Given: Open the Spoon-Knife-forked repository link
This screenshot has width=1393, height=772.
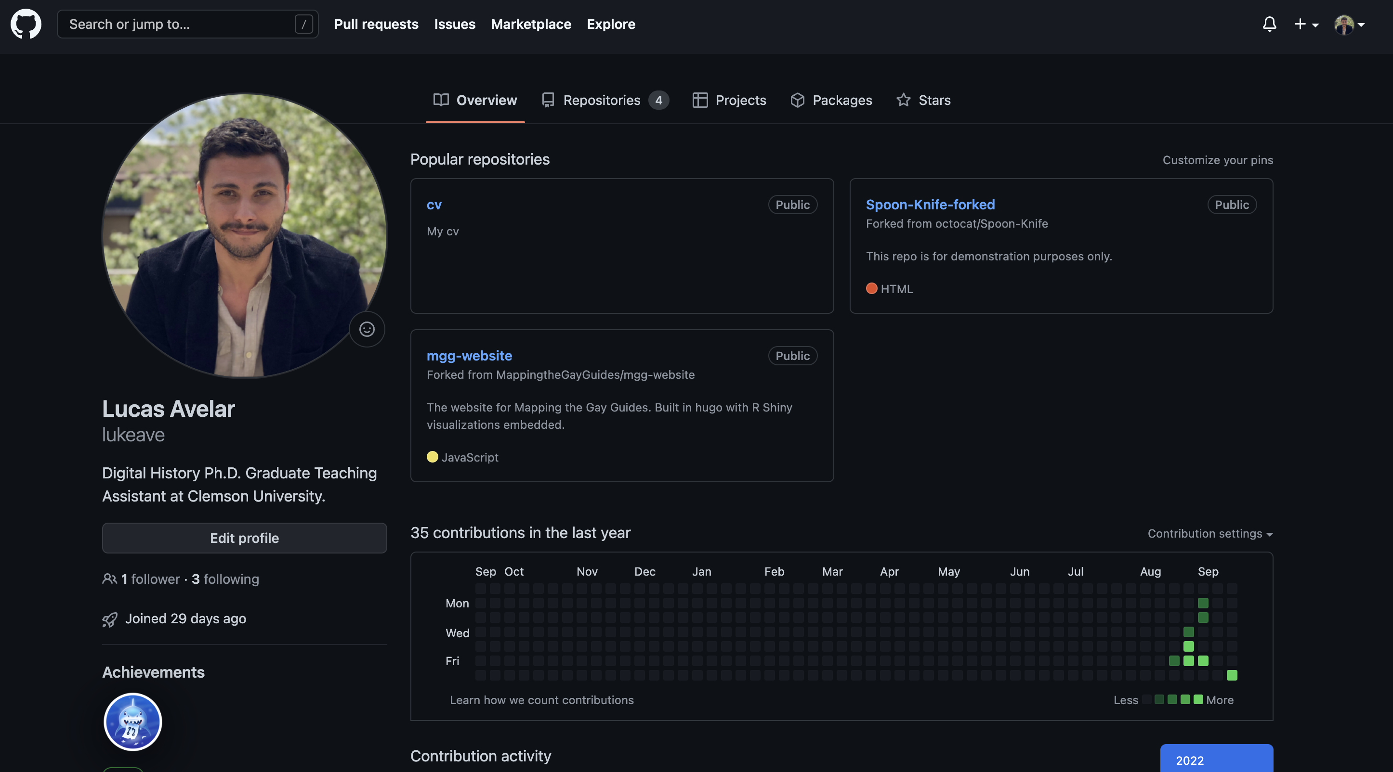Looking at the screenshot, I should coord(930,204).
